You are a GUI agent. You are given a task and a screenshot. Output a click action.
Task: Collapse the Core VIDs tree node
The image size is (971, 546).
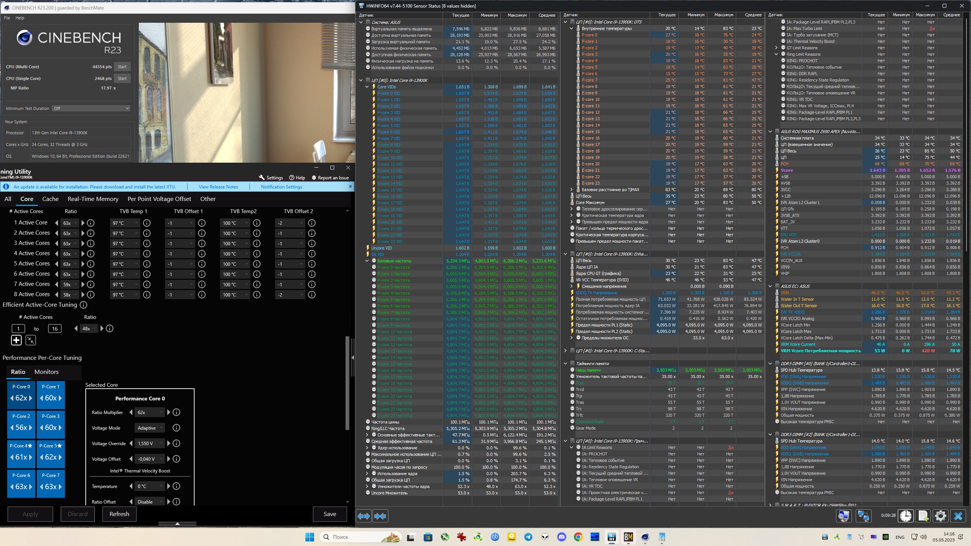(367, 87)
